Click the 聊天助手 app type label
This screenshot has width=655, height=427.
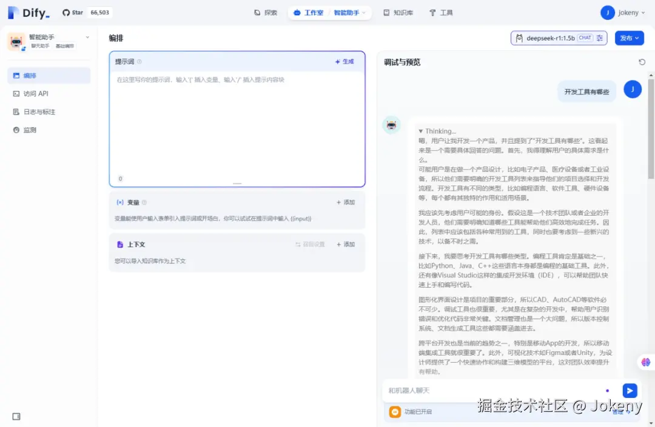[40, 46]
